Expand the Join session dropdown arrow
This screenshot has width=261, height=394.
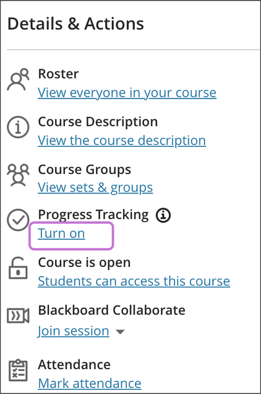pos(120,332)
